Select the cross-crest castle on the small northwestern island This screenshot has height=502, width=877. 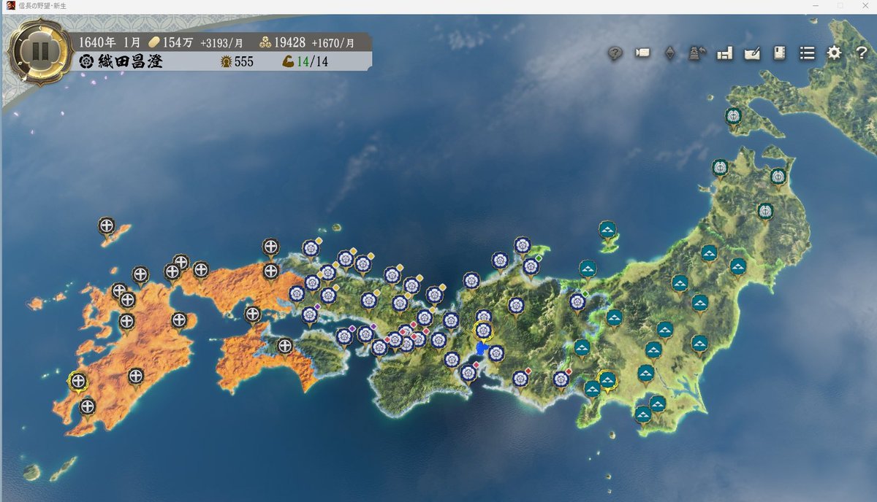107,225
